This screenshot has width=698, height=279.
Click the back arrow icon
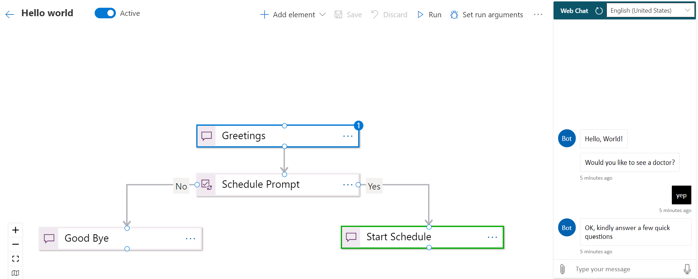pos(10,14)
